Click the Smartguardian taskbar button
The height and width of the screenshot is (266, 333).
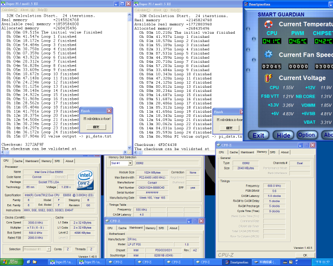(x=237, y=262)
